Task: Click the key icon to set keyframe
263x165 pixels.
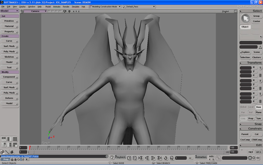Action: (218, 158)
